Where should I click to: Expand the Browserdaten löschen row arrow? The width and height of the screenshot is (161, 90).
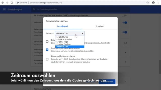click(x=126, y=62)
